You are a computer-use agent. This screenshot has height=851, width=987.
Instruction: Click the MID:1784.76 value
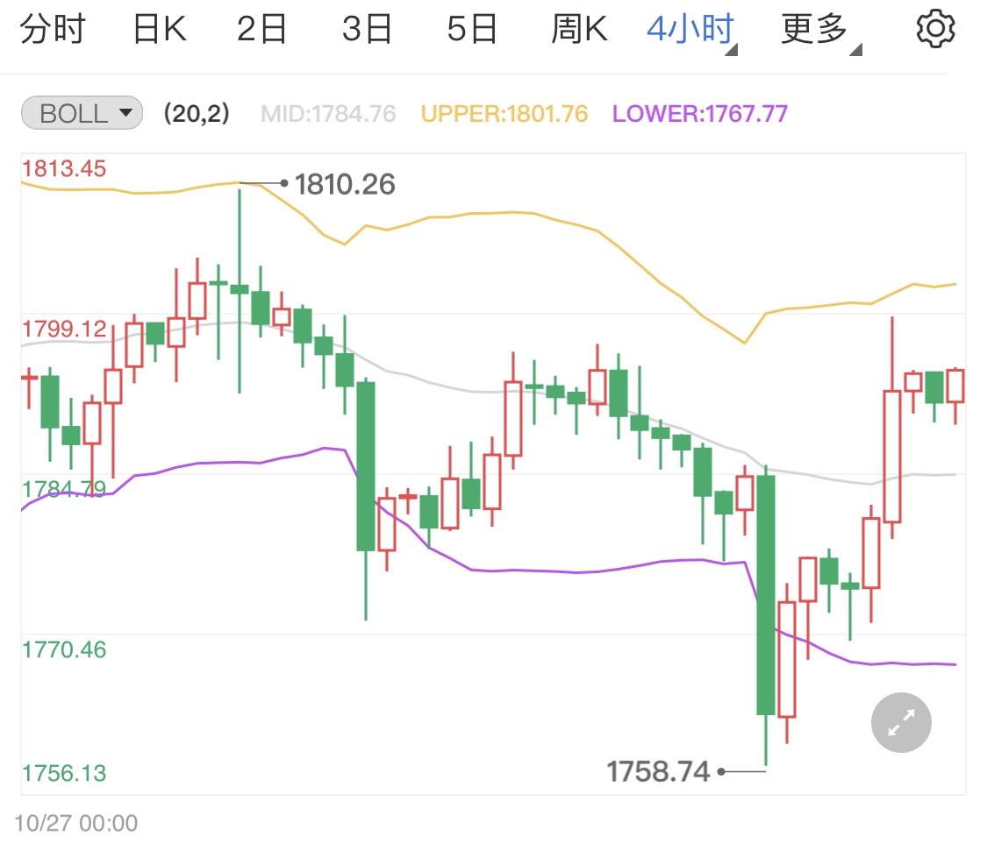(328, 114)
